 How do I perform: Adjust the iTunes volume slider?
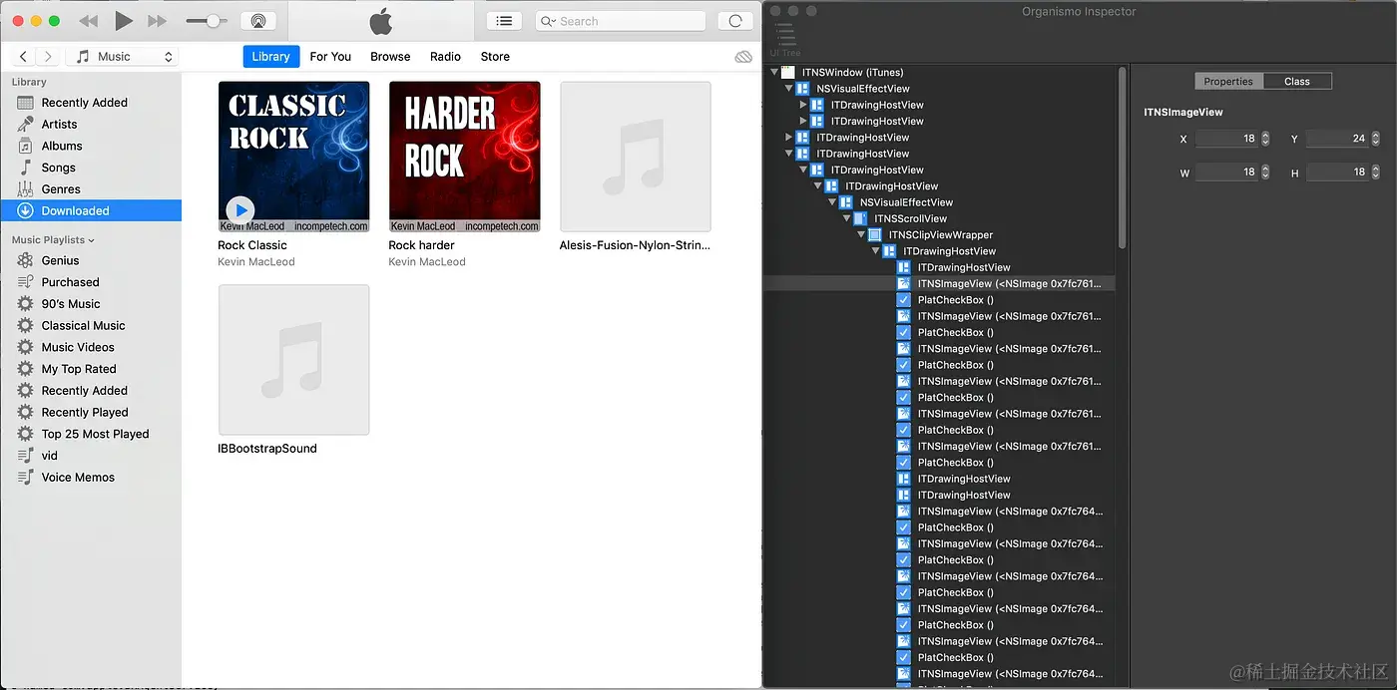(x=207, y=21)
